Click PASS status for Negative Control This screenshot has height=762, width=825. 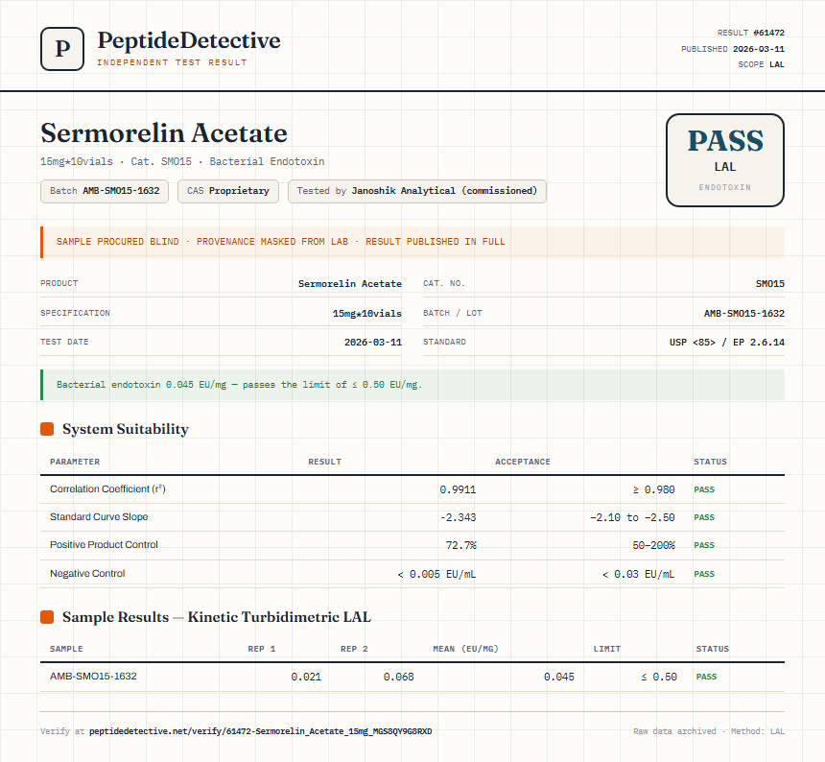[x=704, y=574]
